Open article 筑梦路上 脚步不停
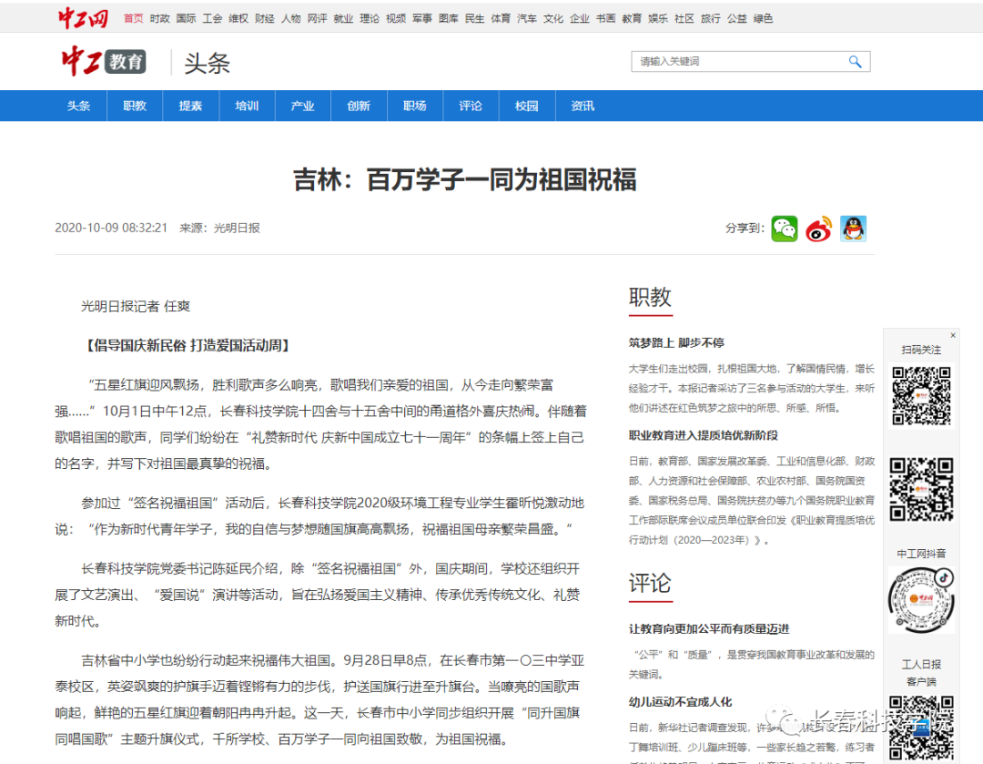 point(675,343)
